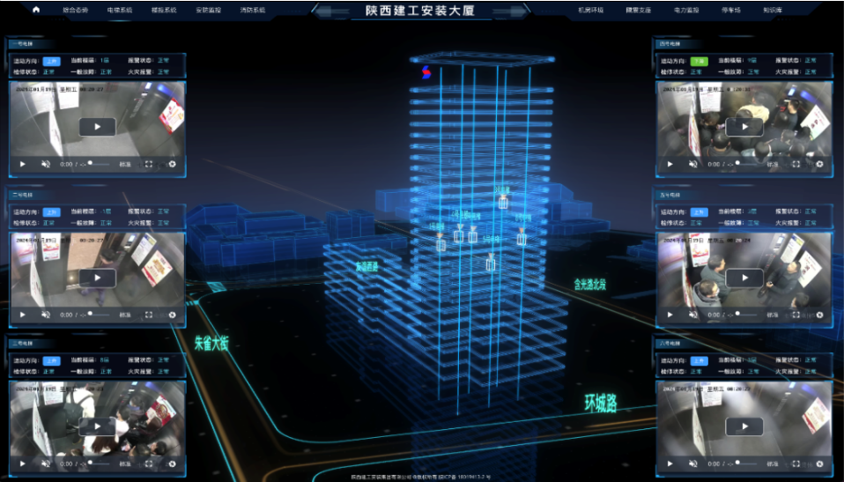This screenshot has width=844, height=482.
Task: Click green 下降 direction badge of 四号电梯
Action: click(700, 62)
